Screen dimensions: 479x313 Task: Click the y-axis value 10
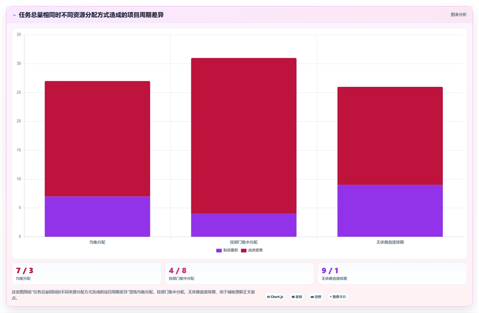click(x=19, y=179)
